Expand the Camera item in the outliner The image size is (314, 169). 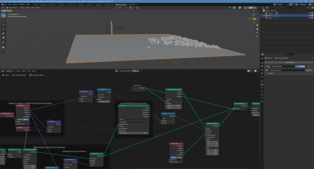264,13
